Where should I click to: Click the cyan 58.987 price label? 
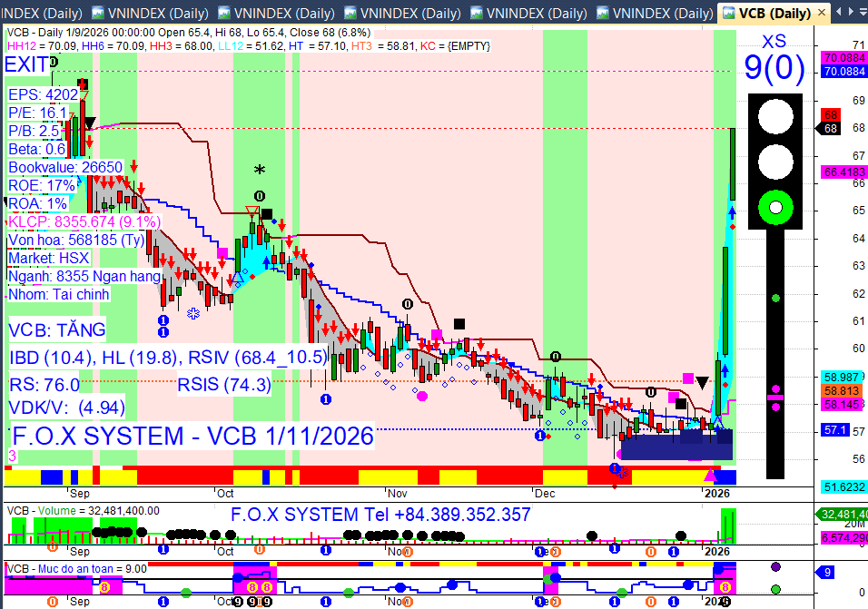[x=842, y=378]
